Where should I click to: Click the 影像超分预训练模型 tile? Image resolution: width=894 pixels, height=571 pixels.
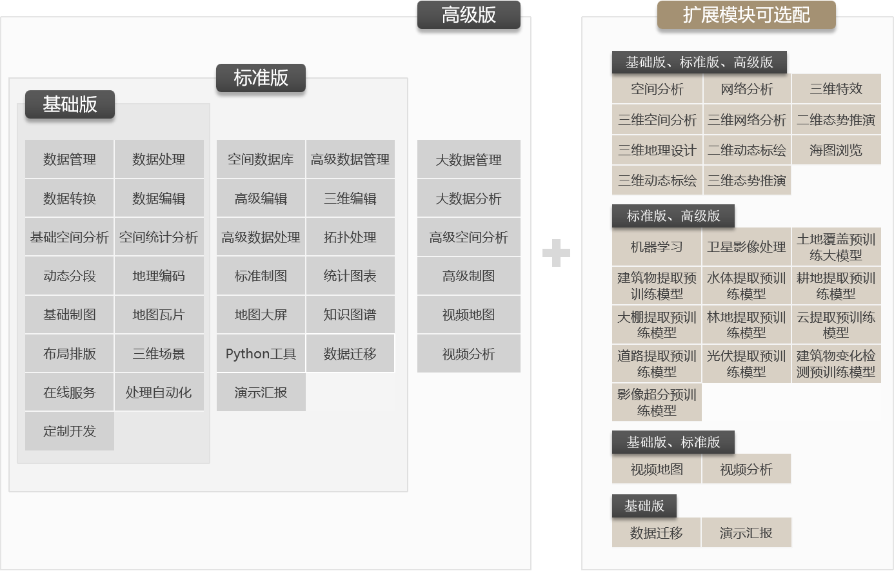point(657,402)
